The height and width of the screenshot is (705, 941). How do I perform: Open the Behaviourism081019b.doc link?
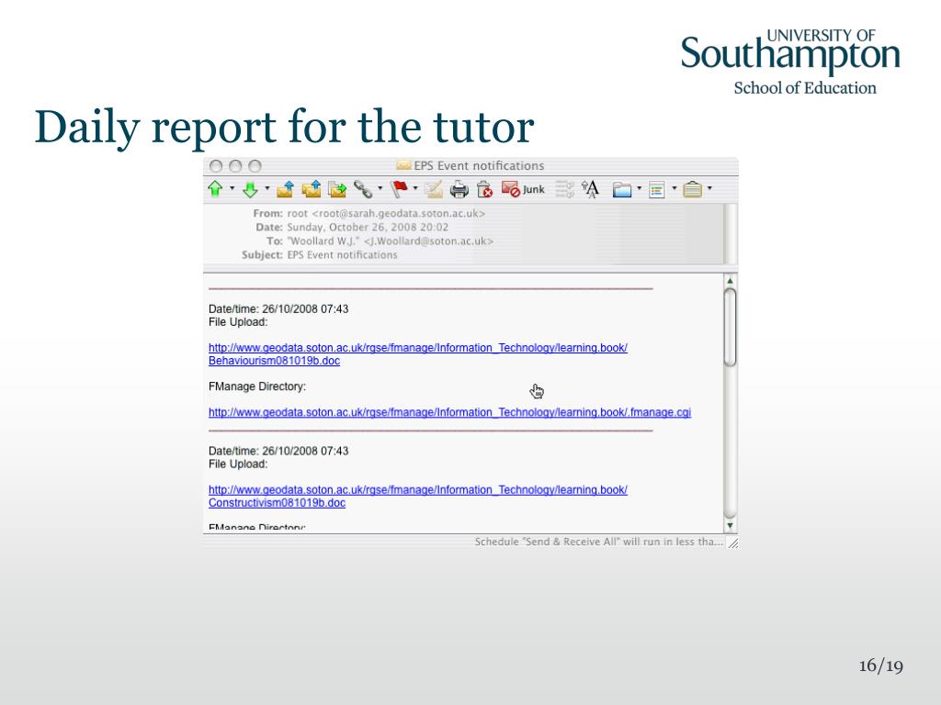(274, 361)
